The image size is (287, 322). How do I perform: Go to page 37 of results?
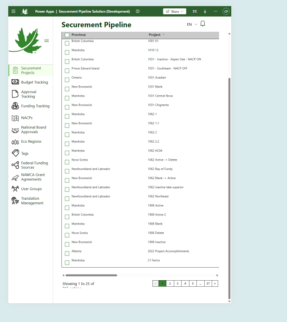tap(208, 284)
